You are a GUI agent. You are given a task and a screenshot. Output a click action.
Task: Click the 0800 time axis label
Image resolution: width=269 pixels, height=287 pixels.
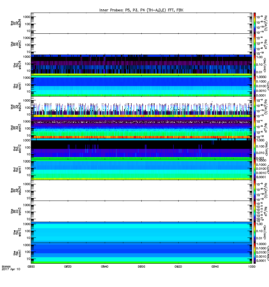point(31,267)
